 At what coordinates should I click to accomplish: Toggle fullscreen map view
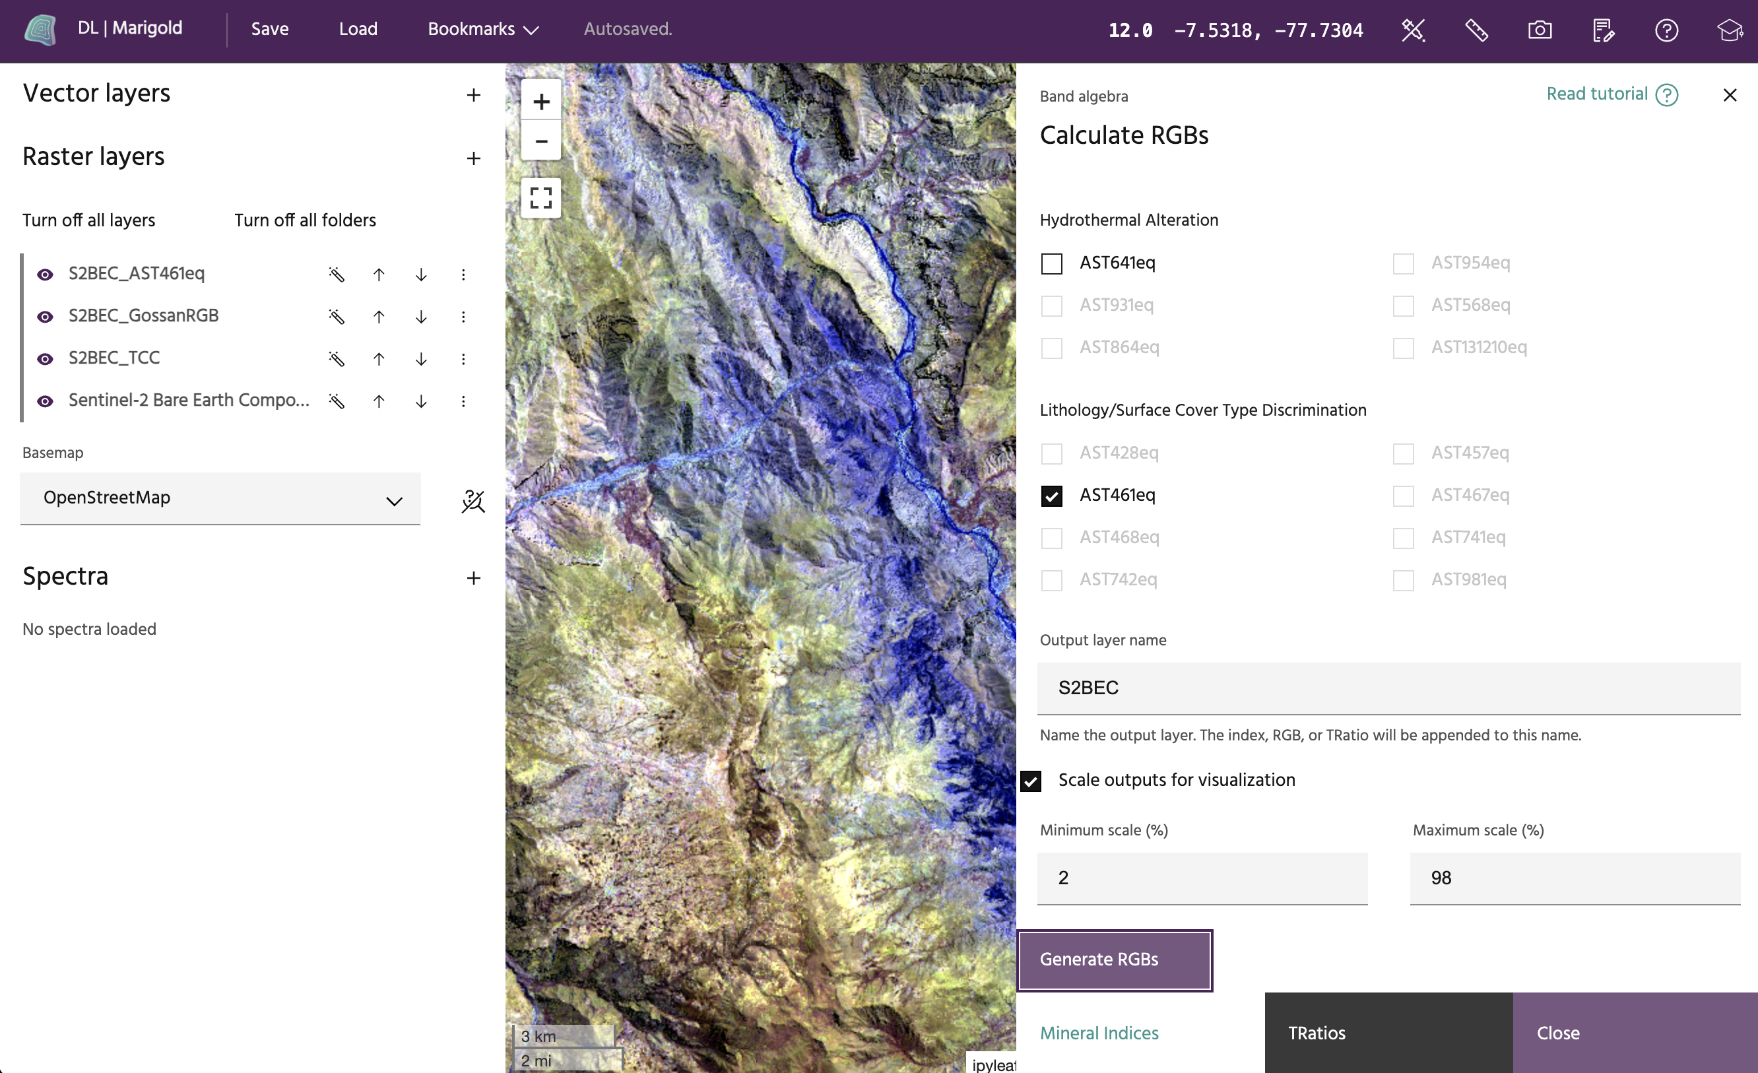coord(541,197)
